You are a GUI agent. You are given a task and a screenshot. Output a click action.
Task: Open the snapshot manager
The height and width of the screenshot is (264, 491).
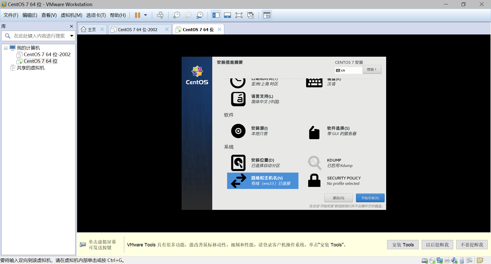(200, 15)
